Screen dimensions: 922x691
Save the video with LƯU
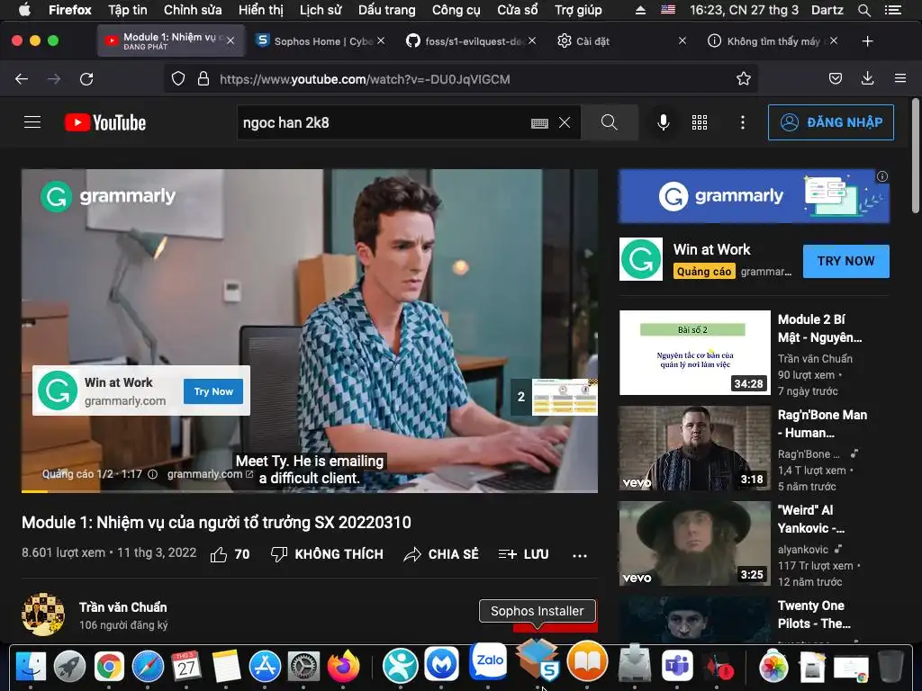[x=523, y=554]
